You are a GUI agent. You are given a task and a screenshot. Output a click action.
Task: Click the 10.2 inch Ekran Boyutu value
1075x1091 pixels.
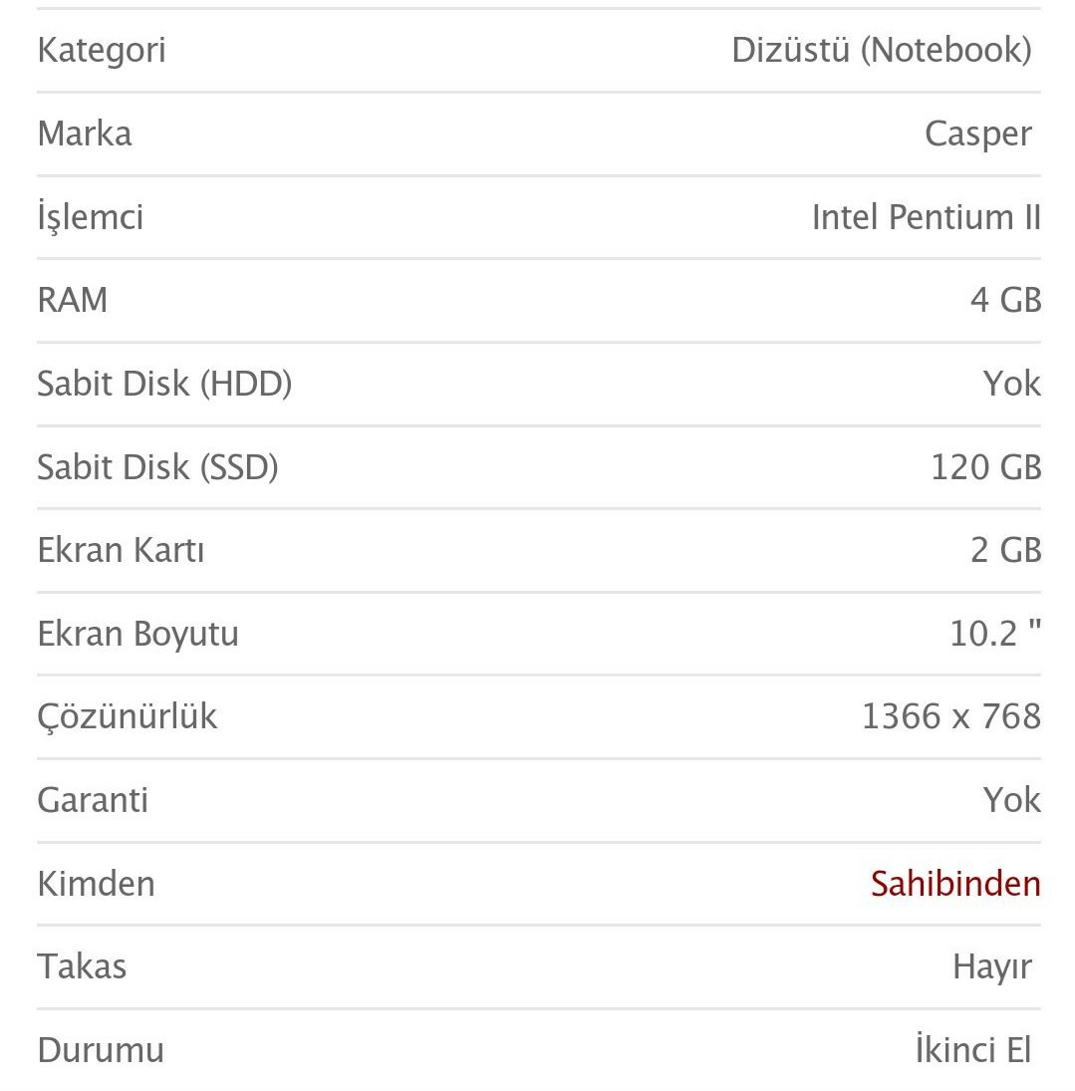[x=995, y=633]
